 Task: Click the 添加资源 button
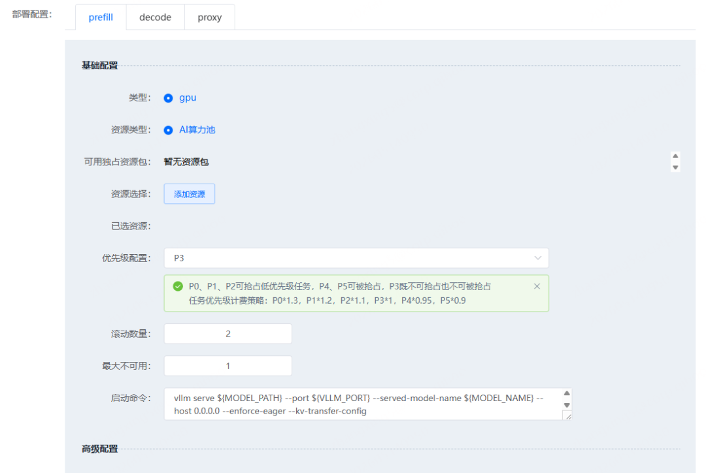pyautogui.click(x=189, y=194)
